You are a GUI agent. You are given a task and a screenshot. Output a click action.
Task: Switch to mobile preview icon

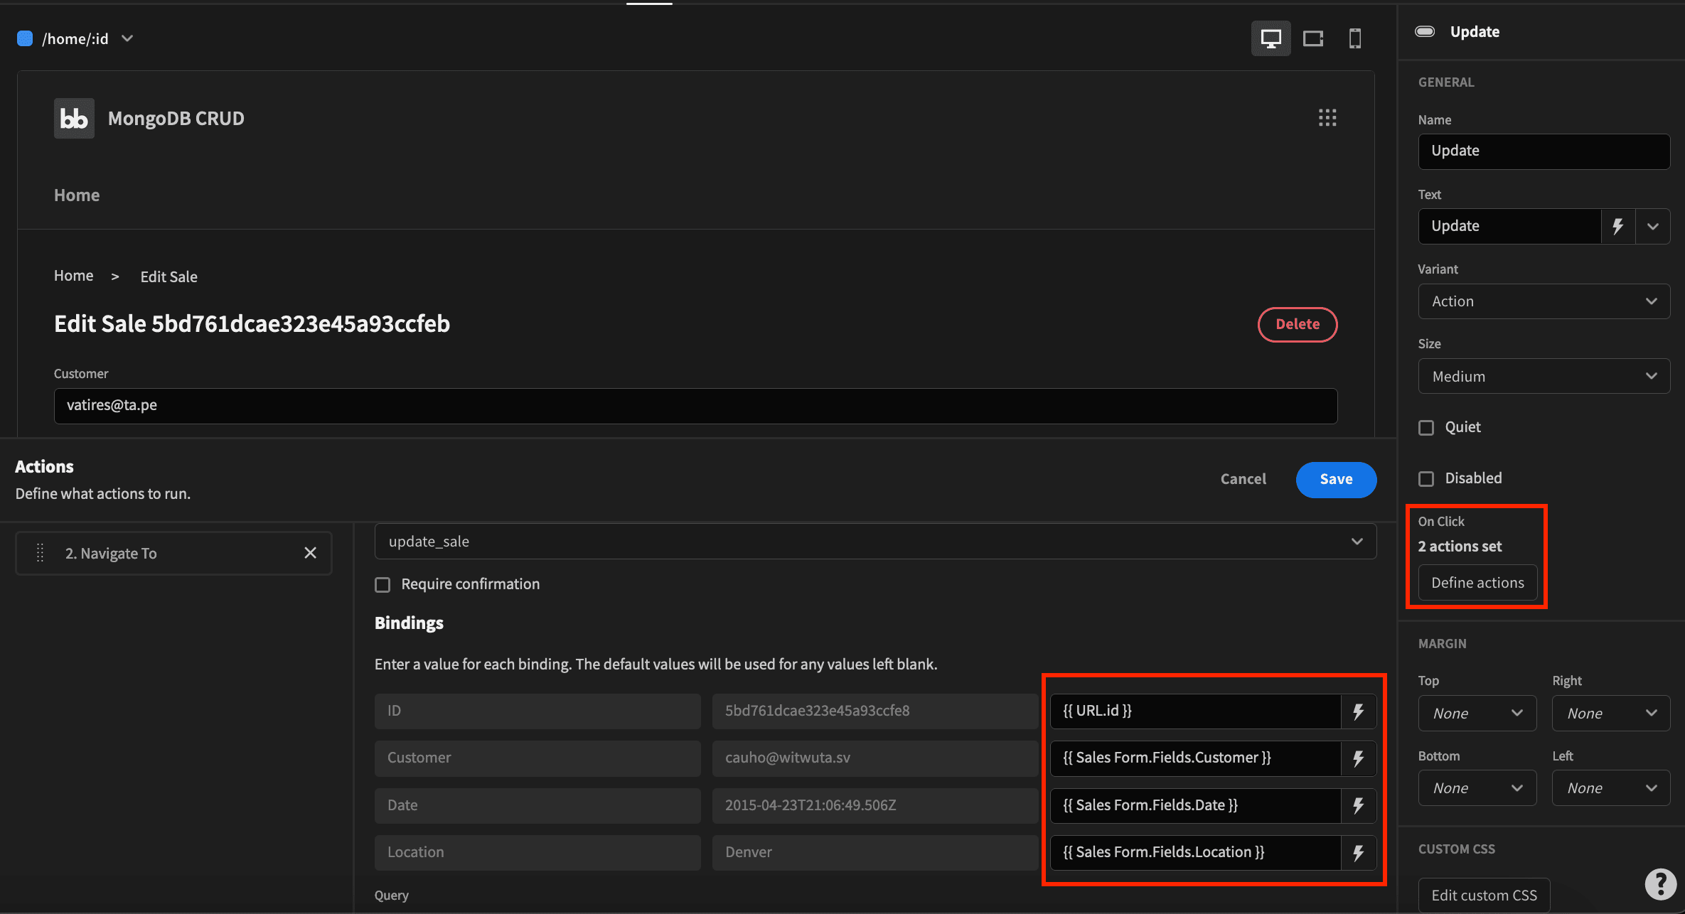pos(1355,38)
